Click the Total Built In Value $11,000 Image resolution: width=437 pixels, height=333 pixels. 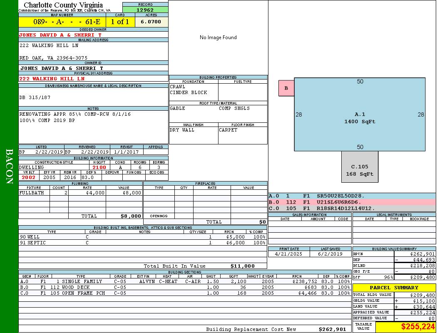click(242, 266)
